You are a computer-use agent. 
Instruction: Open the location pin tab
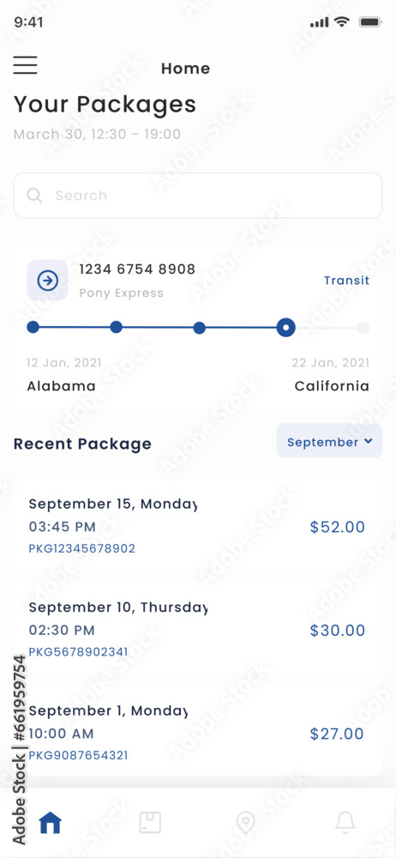tap(246, 823)
